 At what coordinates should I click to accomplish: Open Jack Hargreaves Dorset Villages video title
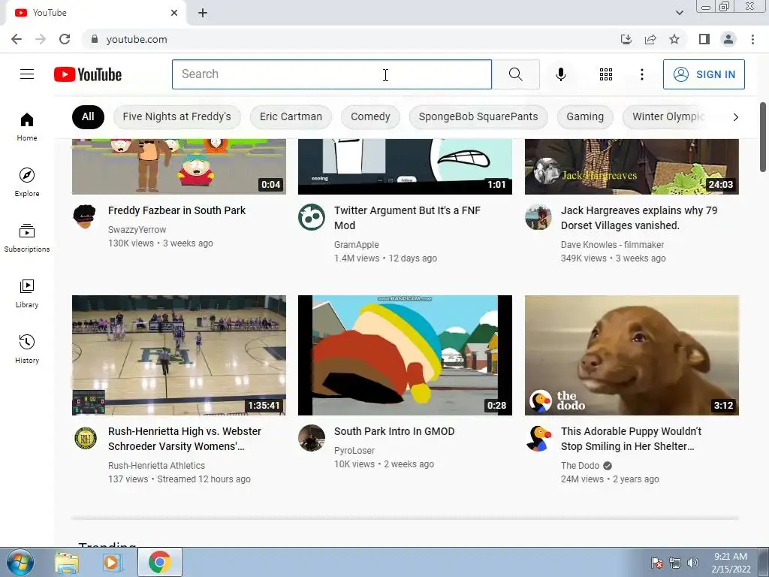pos(639,218)
